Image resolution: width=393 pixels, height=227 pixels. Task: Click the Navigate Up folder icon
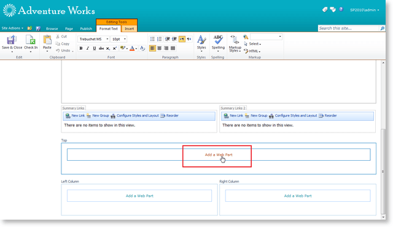29,28
